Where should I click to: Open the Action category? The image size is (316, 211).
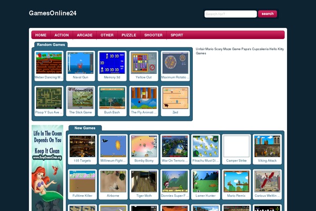click(62, 35)
